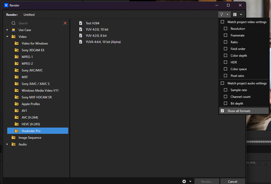This screenshot has width=271, height=184.
Task: Clear the search with red X
Action: (65, 23)
